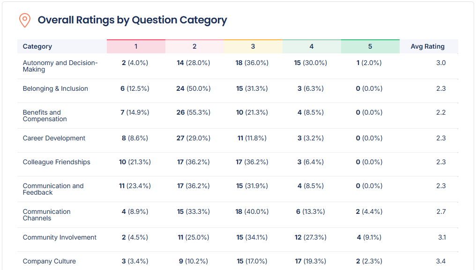Click the Avg Rating column header

click(427, 46)
